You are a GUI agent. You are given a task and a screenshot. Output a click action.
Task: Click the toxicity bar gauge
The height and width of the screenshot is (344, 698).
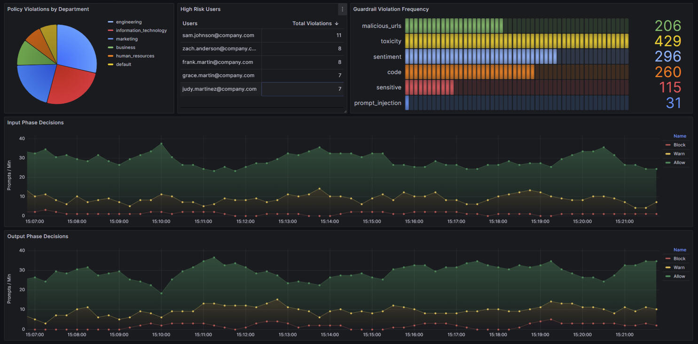click(x=516, y=41)
